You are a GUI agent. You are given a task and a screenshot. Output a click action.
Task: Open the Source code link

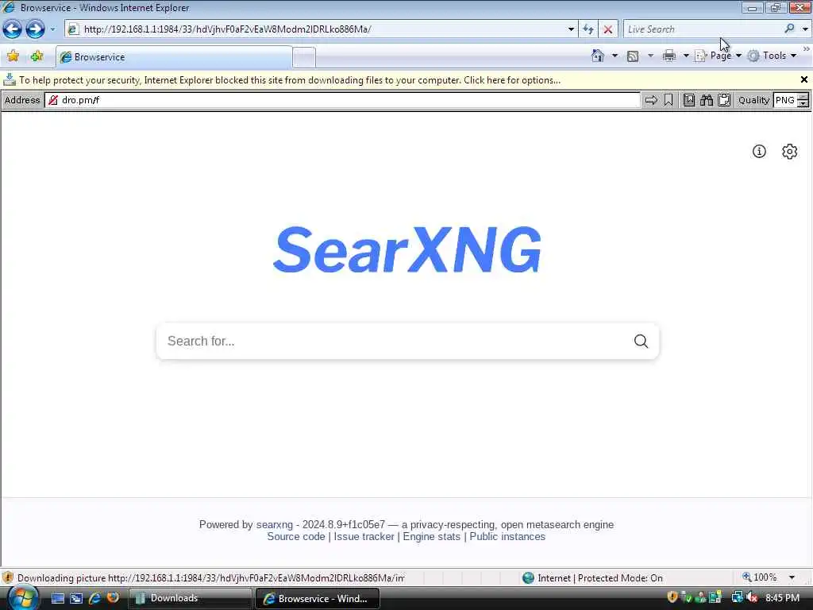(x=296, y=536)
